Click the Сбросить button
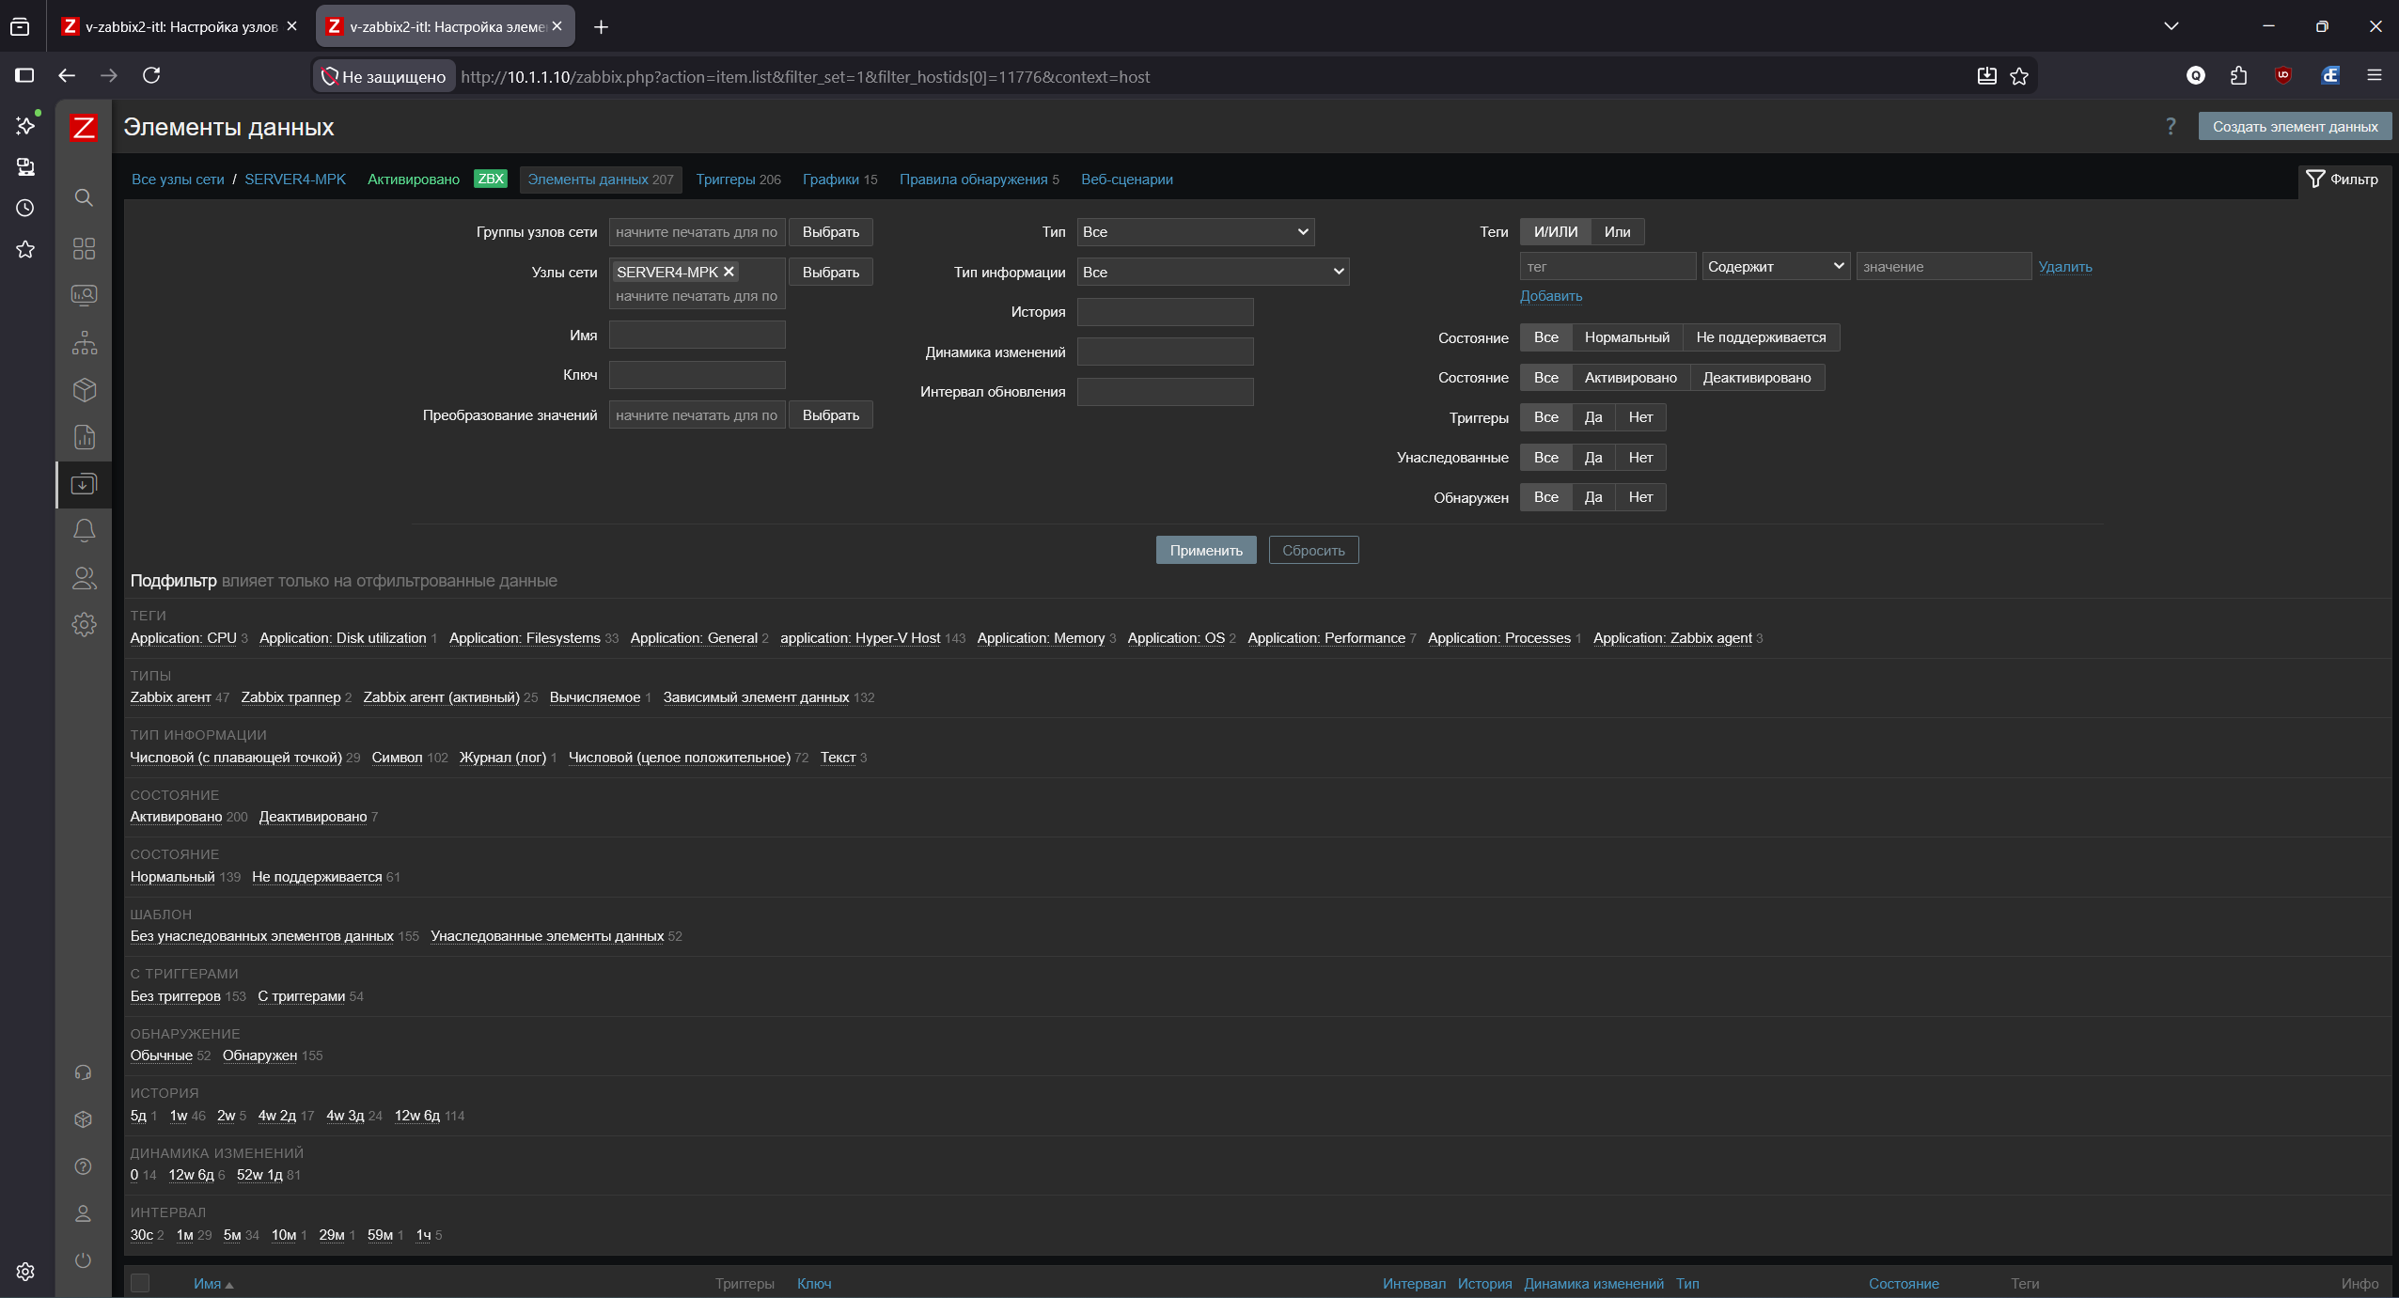The height and width of the screenshot is (1298, 2399). coord(1313,551)
